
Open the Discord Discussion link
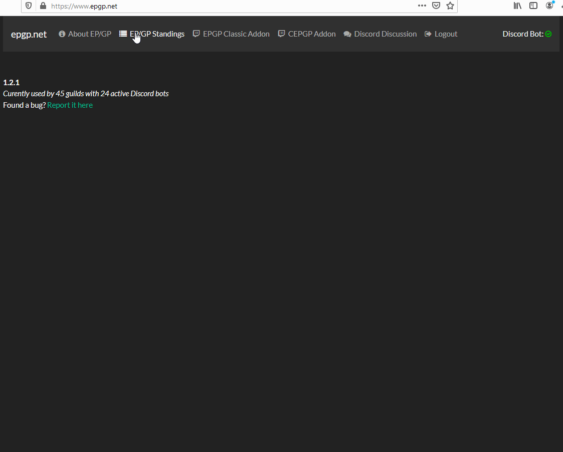[x=385, y=34]
